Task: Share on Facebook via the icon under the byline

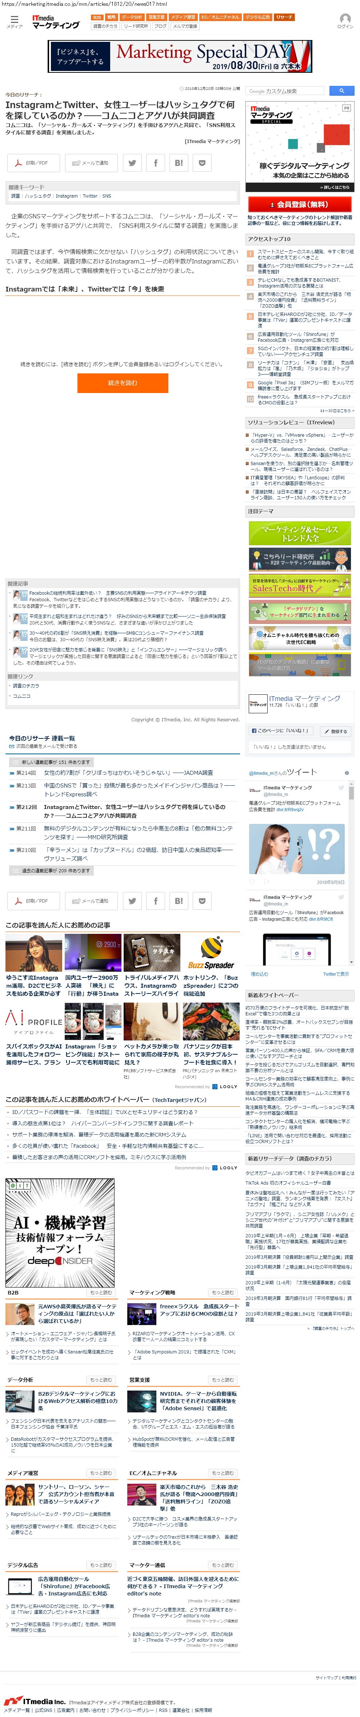Action: pyautogui.click(x=156, y=163)
